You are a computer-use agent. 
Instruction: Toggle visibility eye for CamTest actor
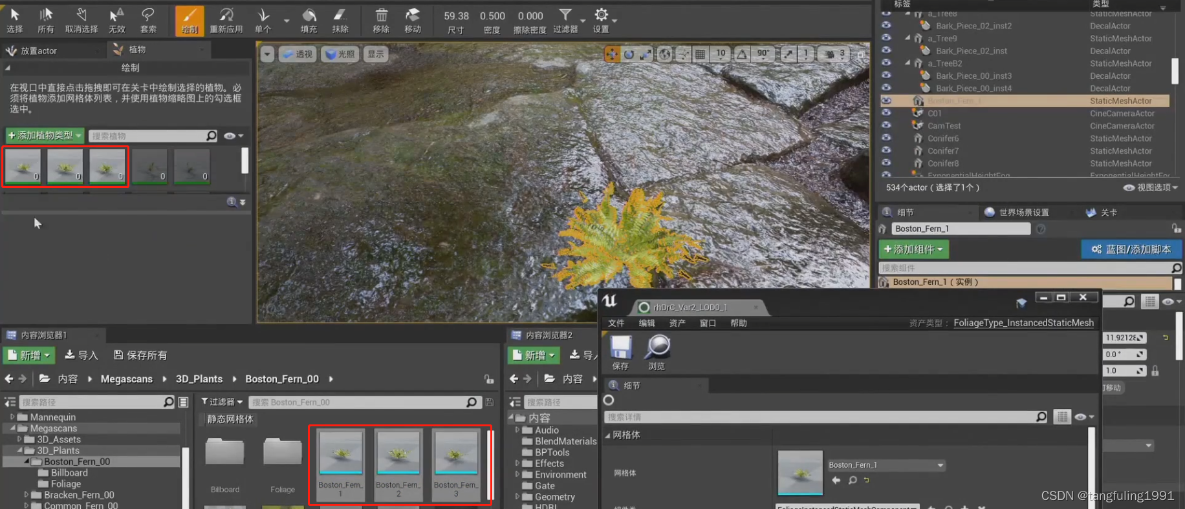coord(886,125)
